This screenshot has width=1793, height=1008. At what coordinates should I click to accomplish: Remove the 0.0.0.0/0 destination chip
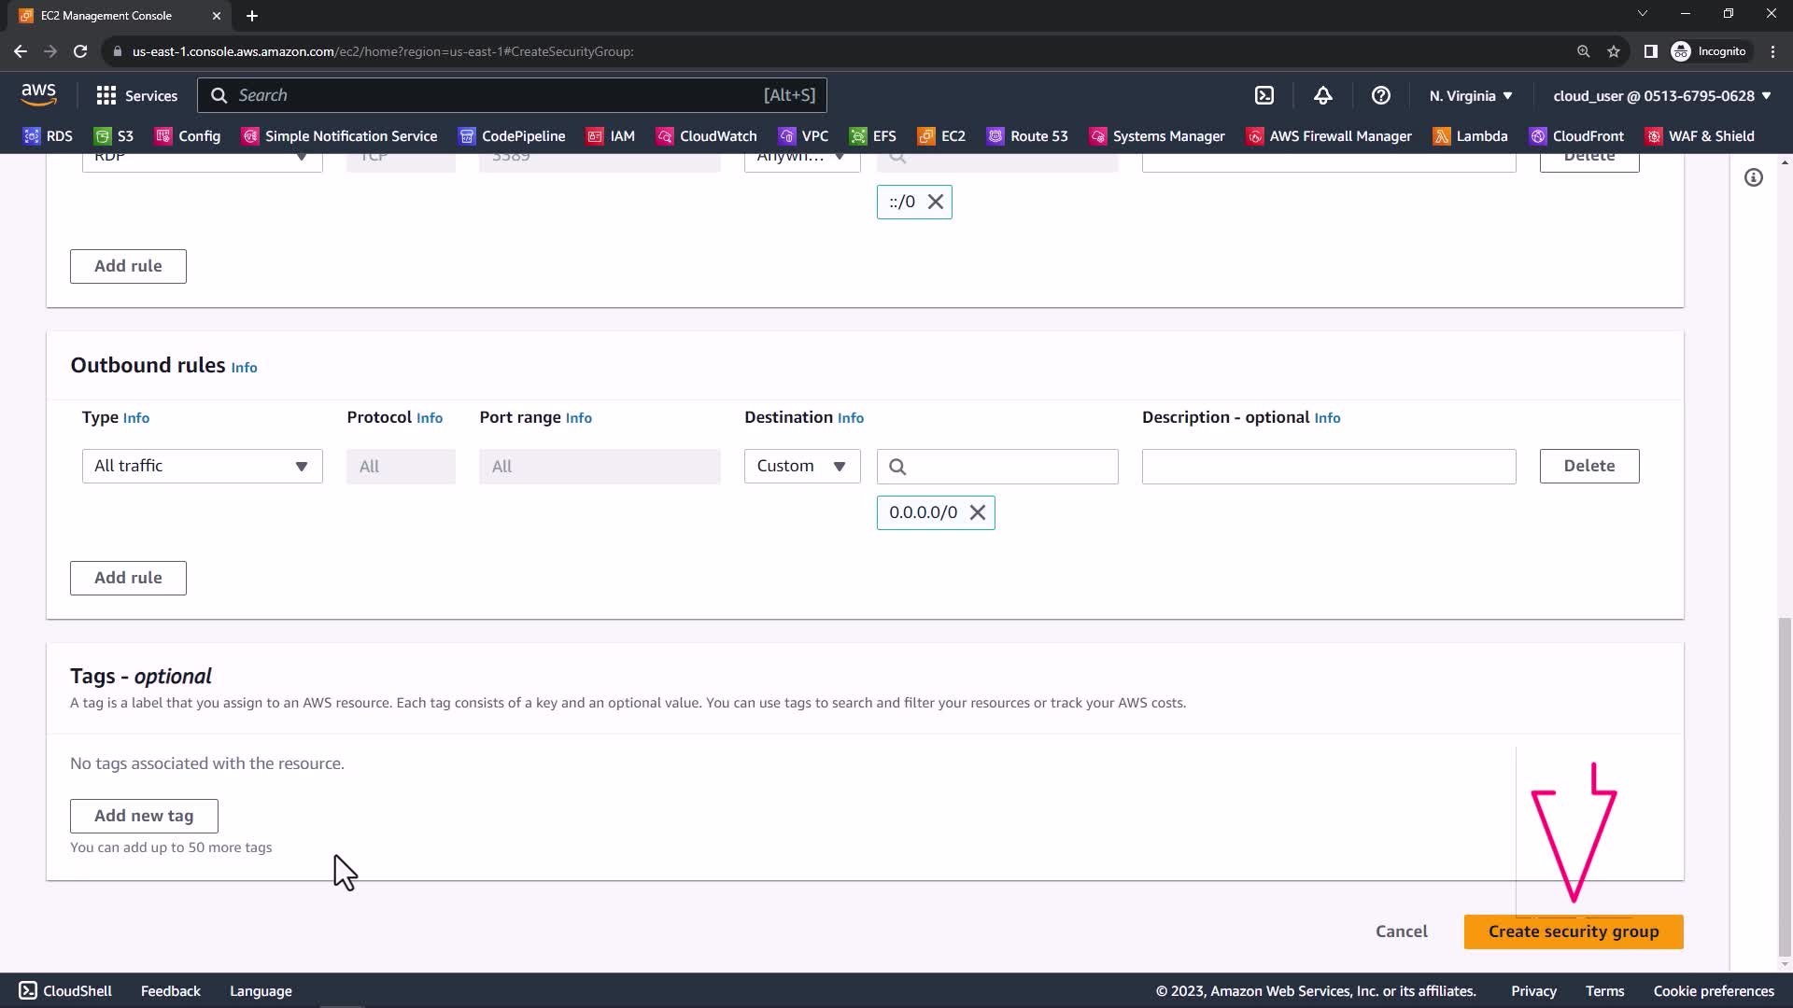click(977, 512)
